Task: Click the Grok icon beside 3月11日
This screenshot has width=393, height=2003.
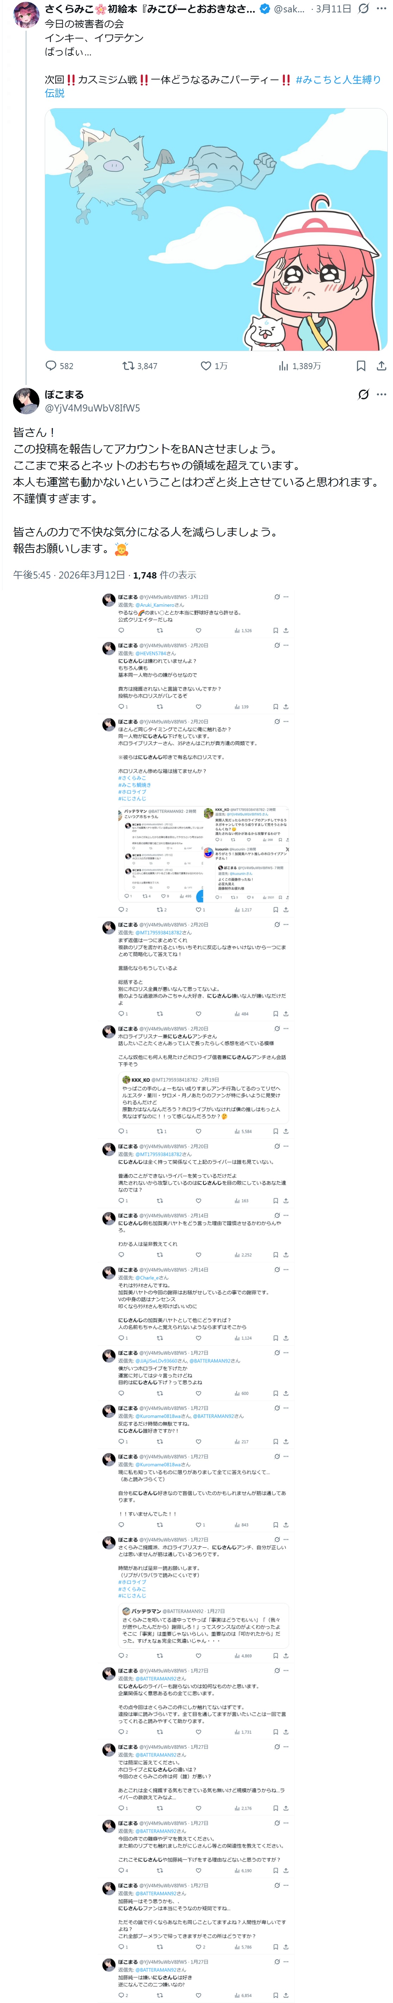Action: pos(363,8)
